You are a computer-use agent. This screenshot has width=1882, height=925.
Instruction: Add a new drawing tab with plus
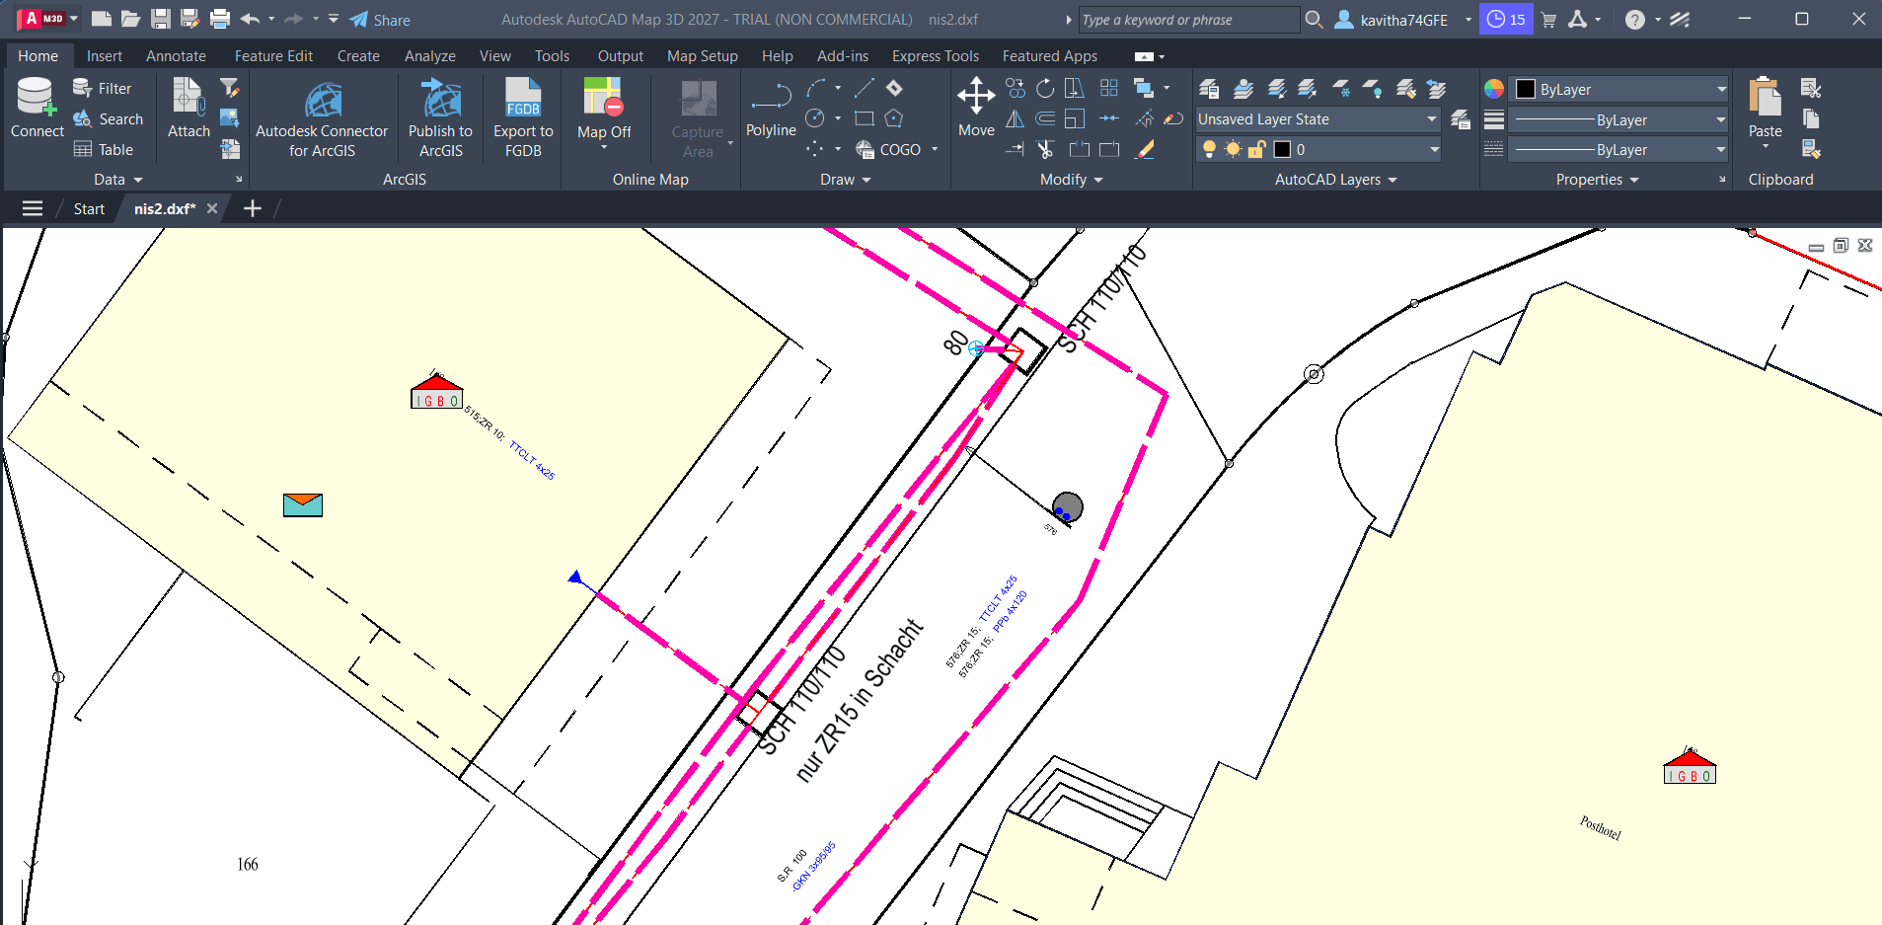click(x=253, y=208)
